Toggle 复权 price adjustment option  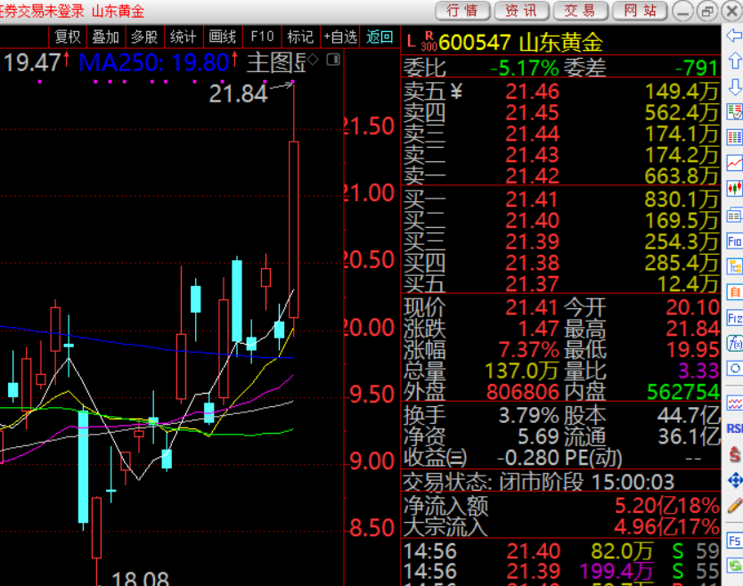[68, 37]
